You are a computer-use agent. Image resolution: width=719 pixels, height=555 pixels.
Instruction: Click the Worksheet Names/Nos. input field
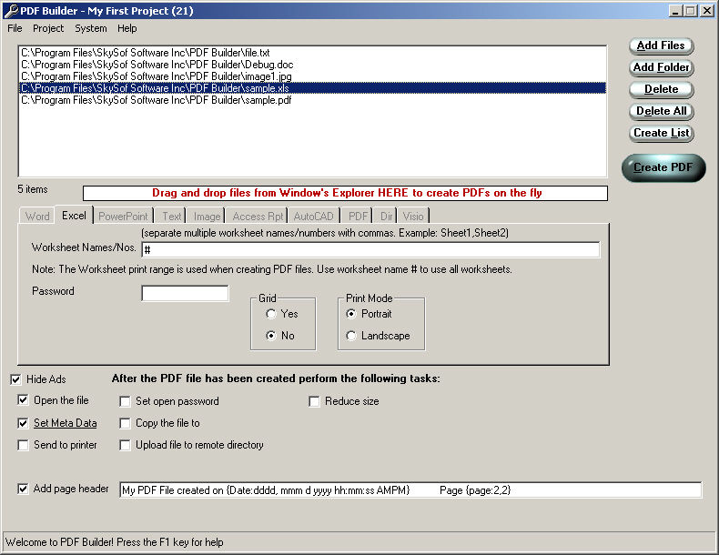tap(370, 250)
